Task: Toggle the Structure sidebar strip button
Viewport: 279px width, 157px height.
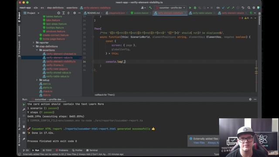Action: pos(19,124)
